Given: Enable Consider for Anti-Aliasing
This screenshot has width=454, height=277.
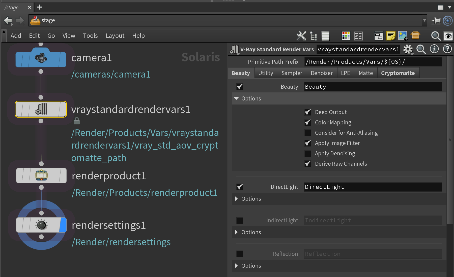Looking at the screenshot, I should (308, 133).
